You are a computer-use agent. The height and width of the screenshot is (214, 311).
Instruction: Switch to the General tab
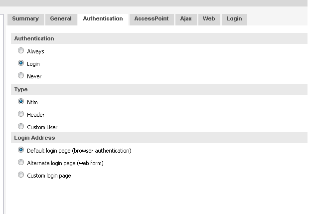click(61, 19)
